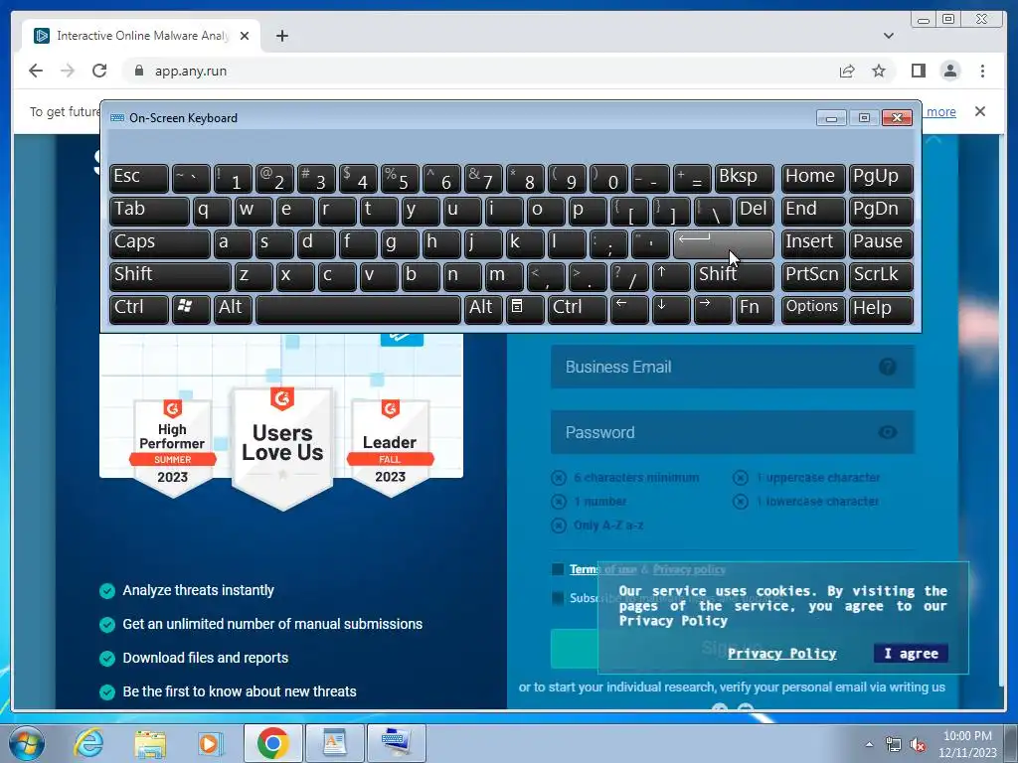Open the Windows Start menu
Image resolution: width=1018 pixels, height=763 pixels.
pos(26,743)
